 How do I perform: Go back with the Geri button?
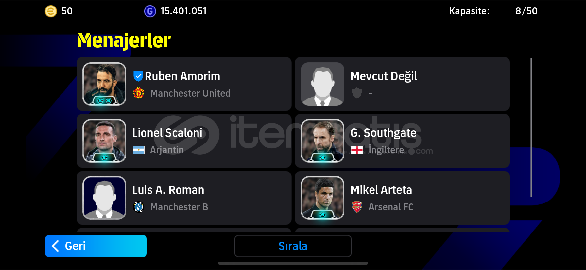click(96, 246)
